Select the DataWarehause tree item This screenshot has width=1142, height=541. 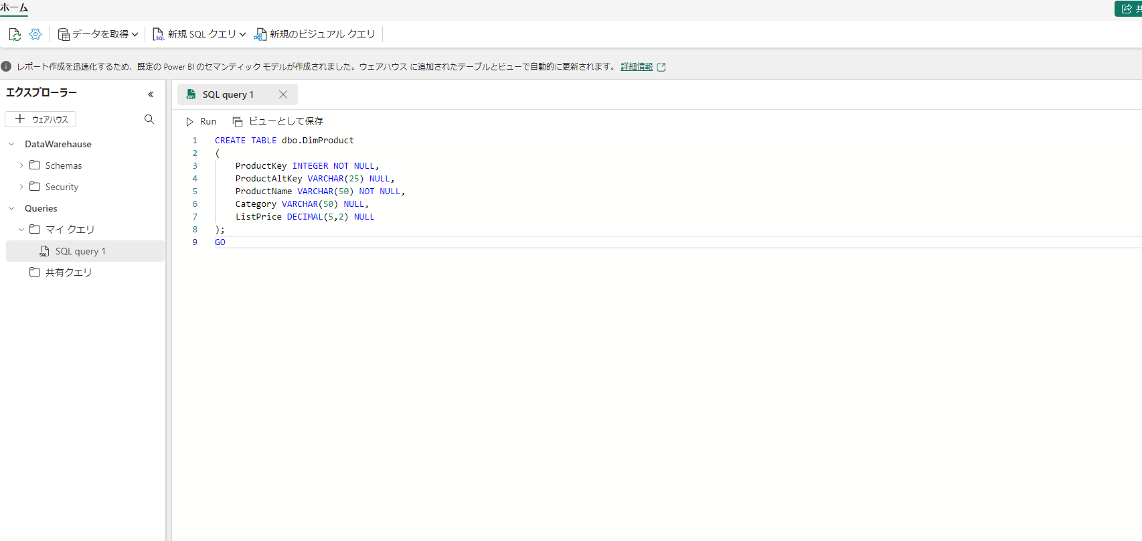coord(58,144)
